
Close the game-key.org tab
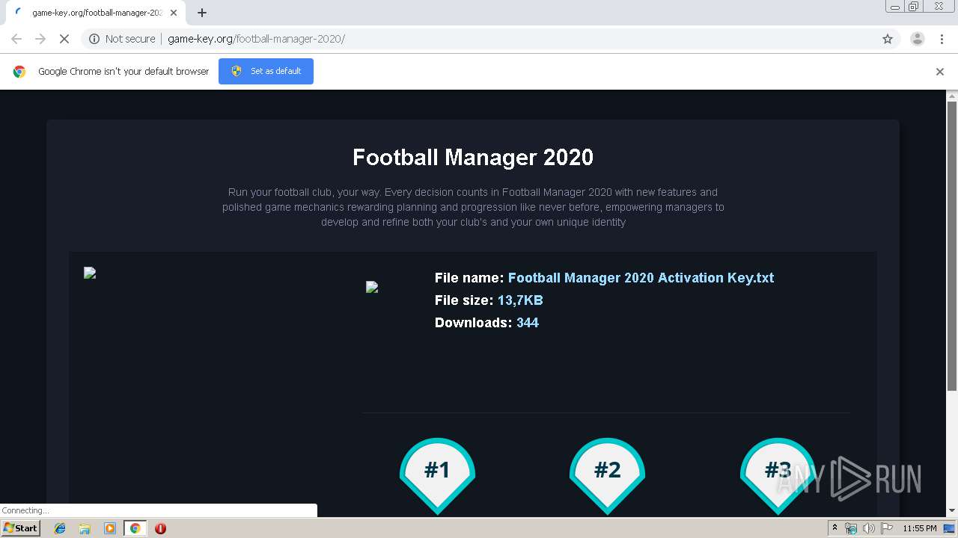(x=174, y=13)
